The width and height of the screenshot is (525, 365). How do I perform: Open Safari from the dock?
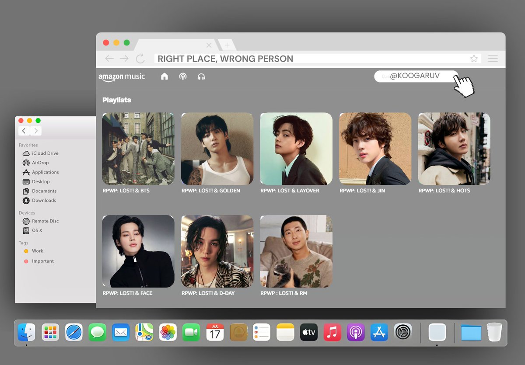pyautogui.click(x=74, y=332)
